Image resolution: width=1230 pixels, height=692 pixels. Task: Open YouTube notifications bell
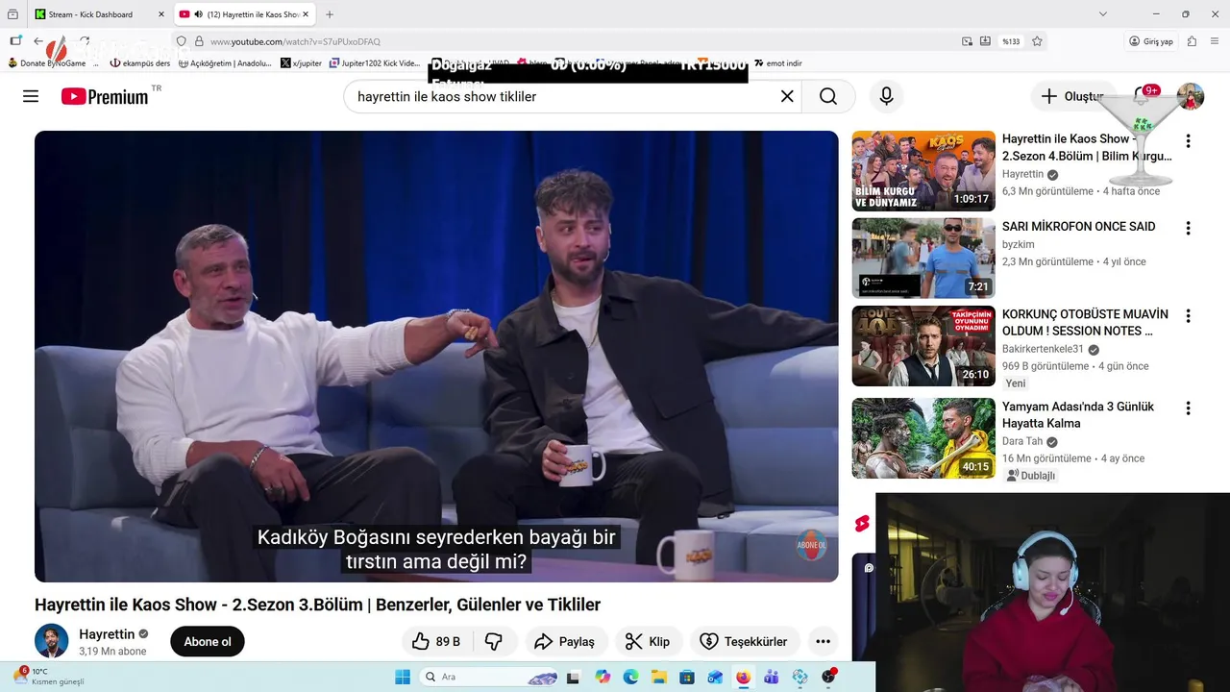tap(1141, 96)
